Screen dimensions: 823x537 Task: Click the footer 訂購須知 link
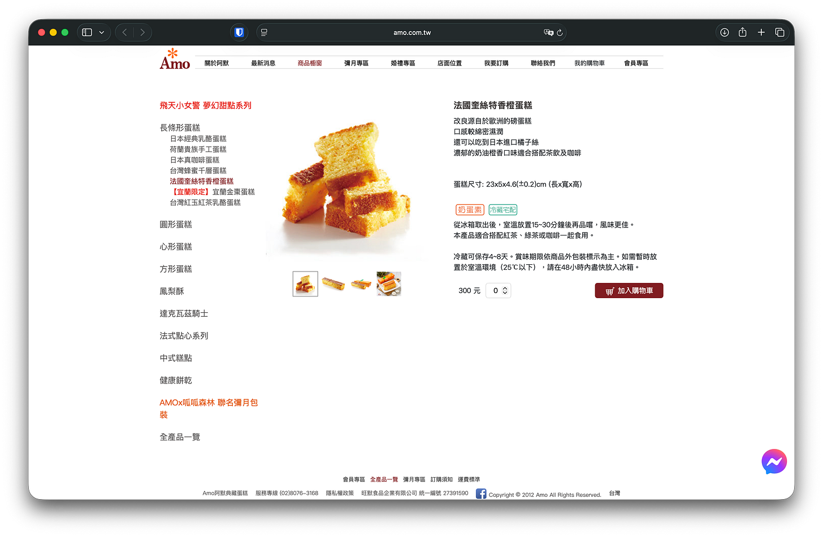point(441,479)
